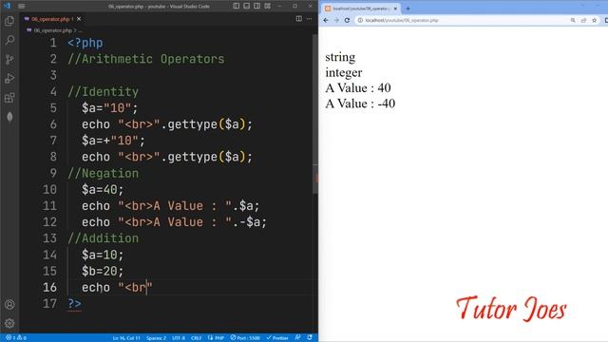Open the Source Control view
The width and height of the screenshot is (608, 342).
click(x=9, y=59)
